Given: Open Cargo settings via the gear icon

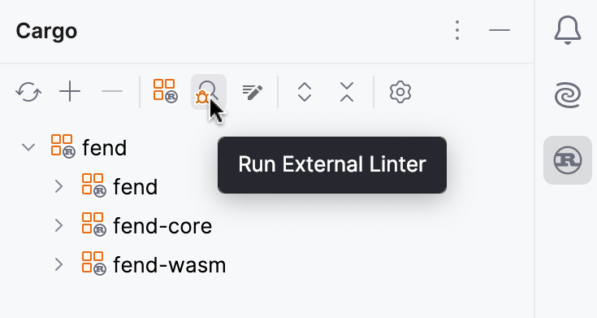Looking at the screenshot, I should 400,92.
